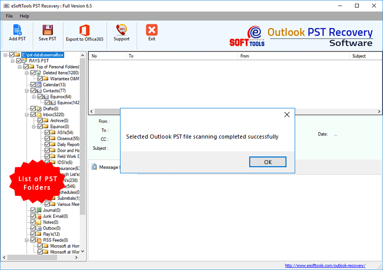383x270 pixels.
Task: Select the Various Mee folder
Action: [x=68, y=204]
